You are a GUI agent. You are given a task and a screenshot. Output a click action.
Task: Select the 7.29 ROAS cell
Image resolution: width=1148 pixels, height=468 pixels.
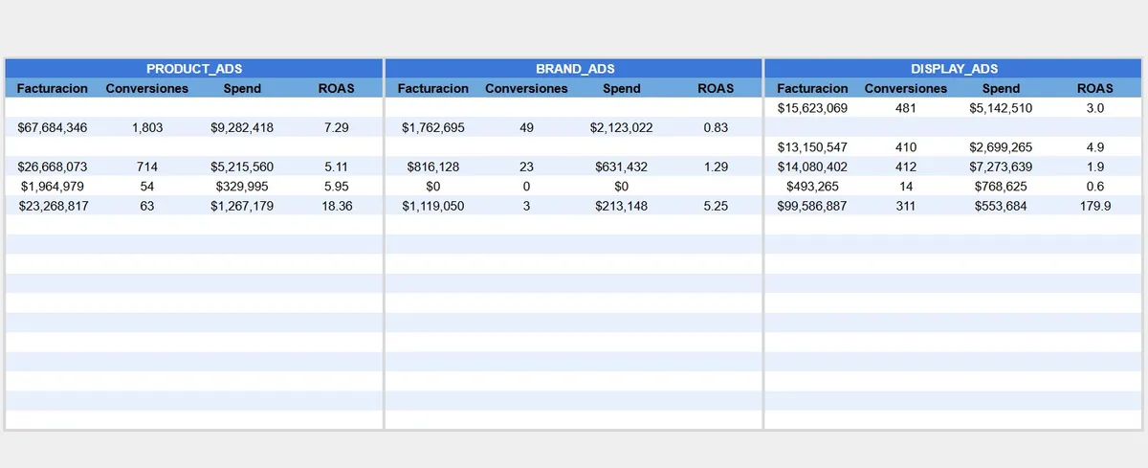point(337,127)
